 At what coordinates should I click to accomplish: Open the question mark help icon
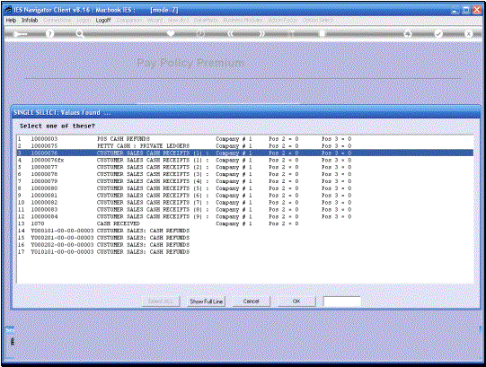click(49, 34)
